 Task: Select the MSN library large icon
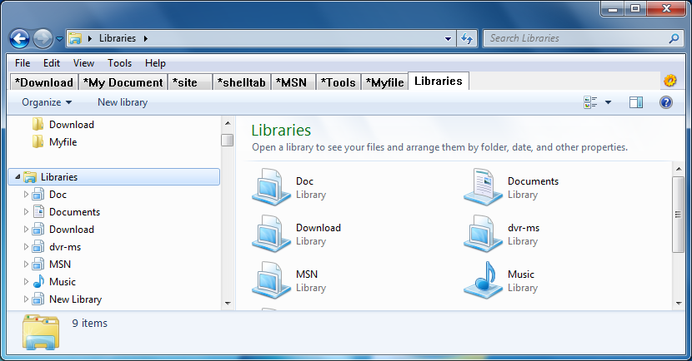272,280
